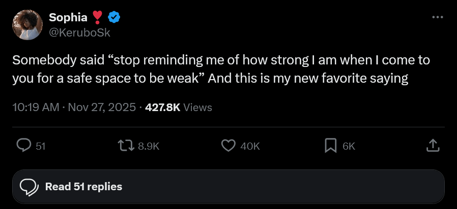Click the 51 reply count
457x209 pixels.
(41, 146)
